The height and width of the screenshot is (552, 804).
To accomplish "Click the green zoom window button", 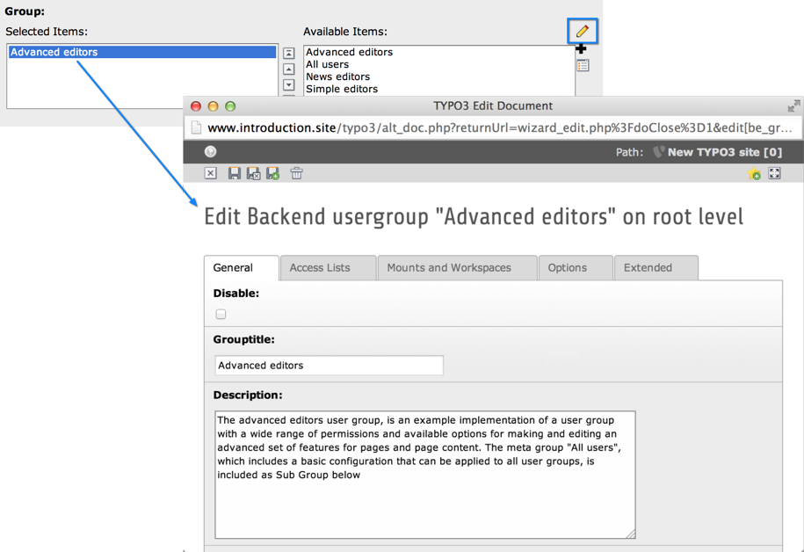I will (x=231, y=106).
